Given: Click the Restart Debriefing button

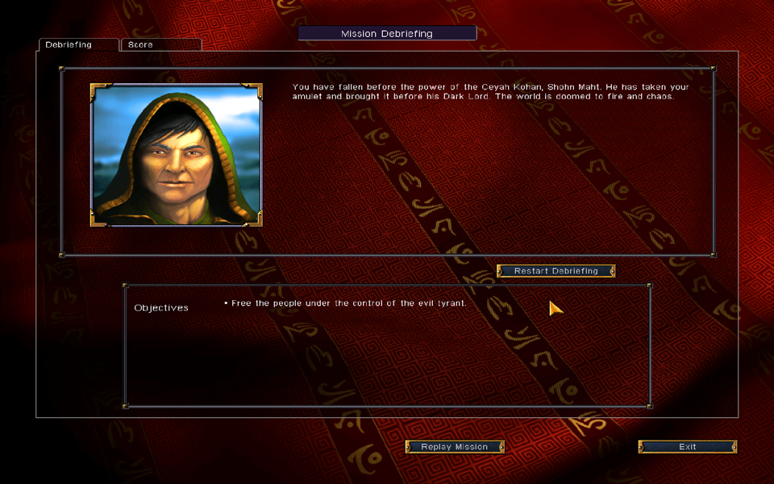Looking at the screenshot, I should coord(556,271).
